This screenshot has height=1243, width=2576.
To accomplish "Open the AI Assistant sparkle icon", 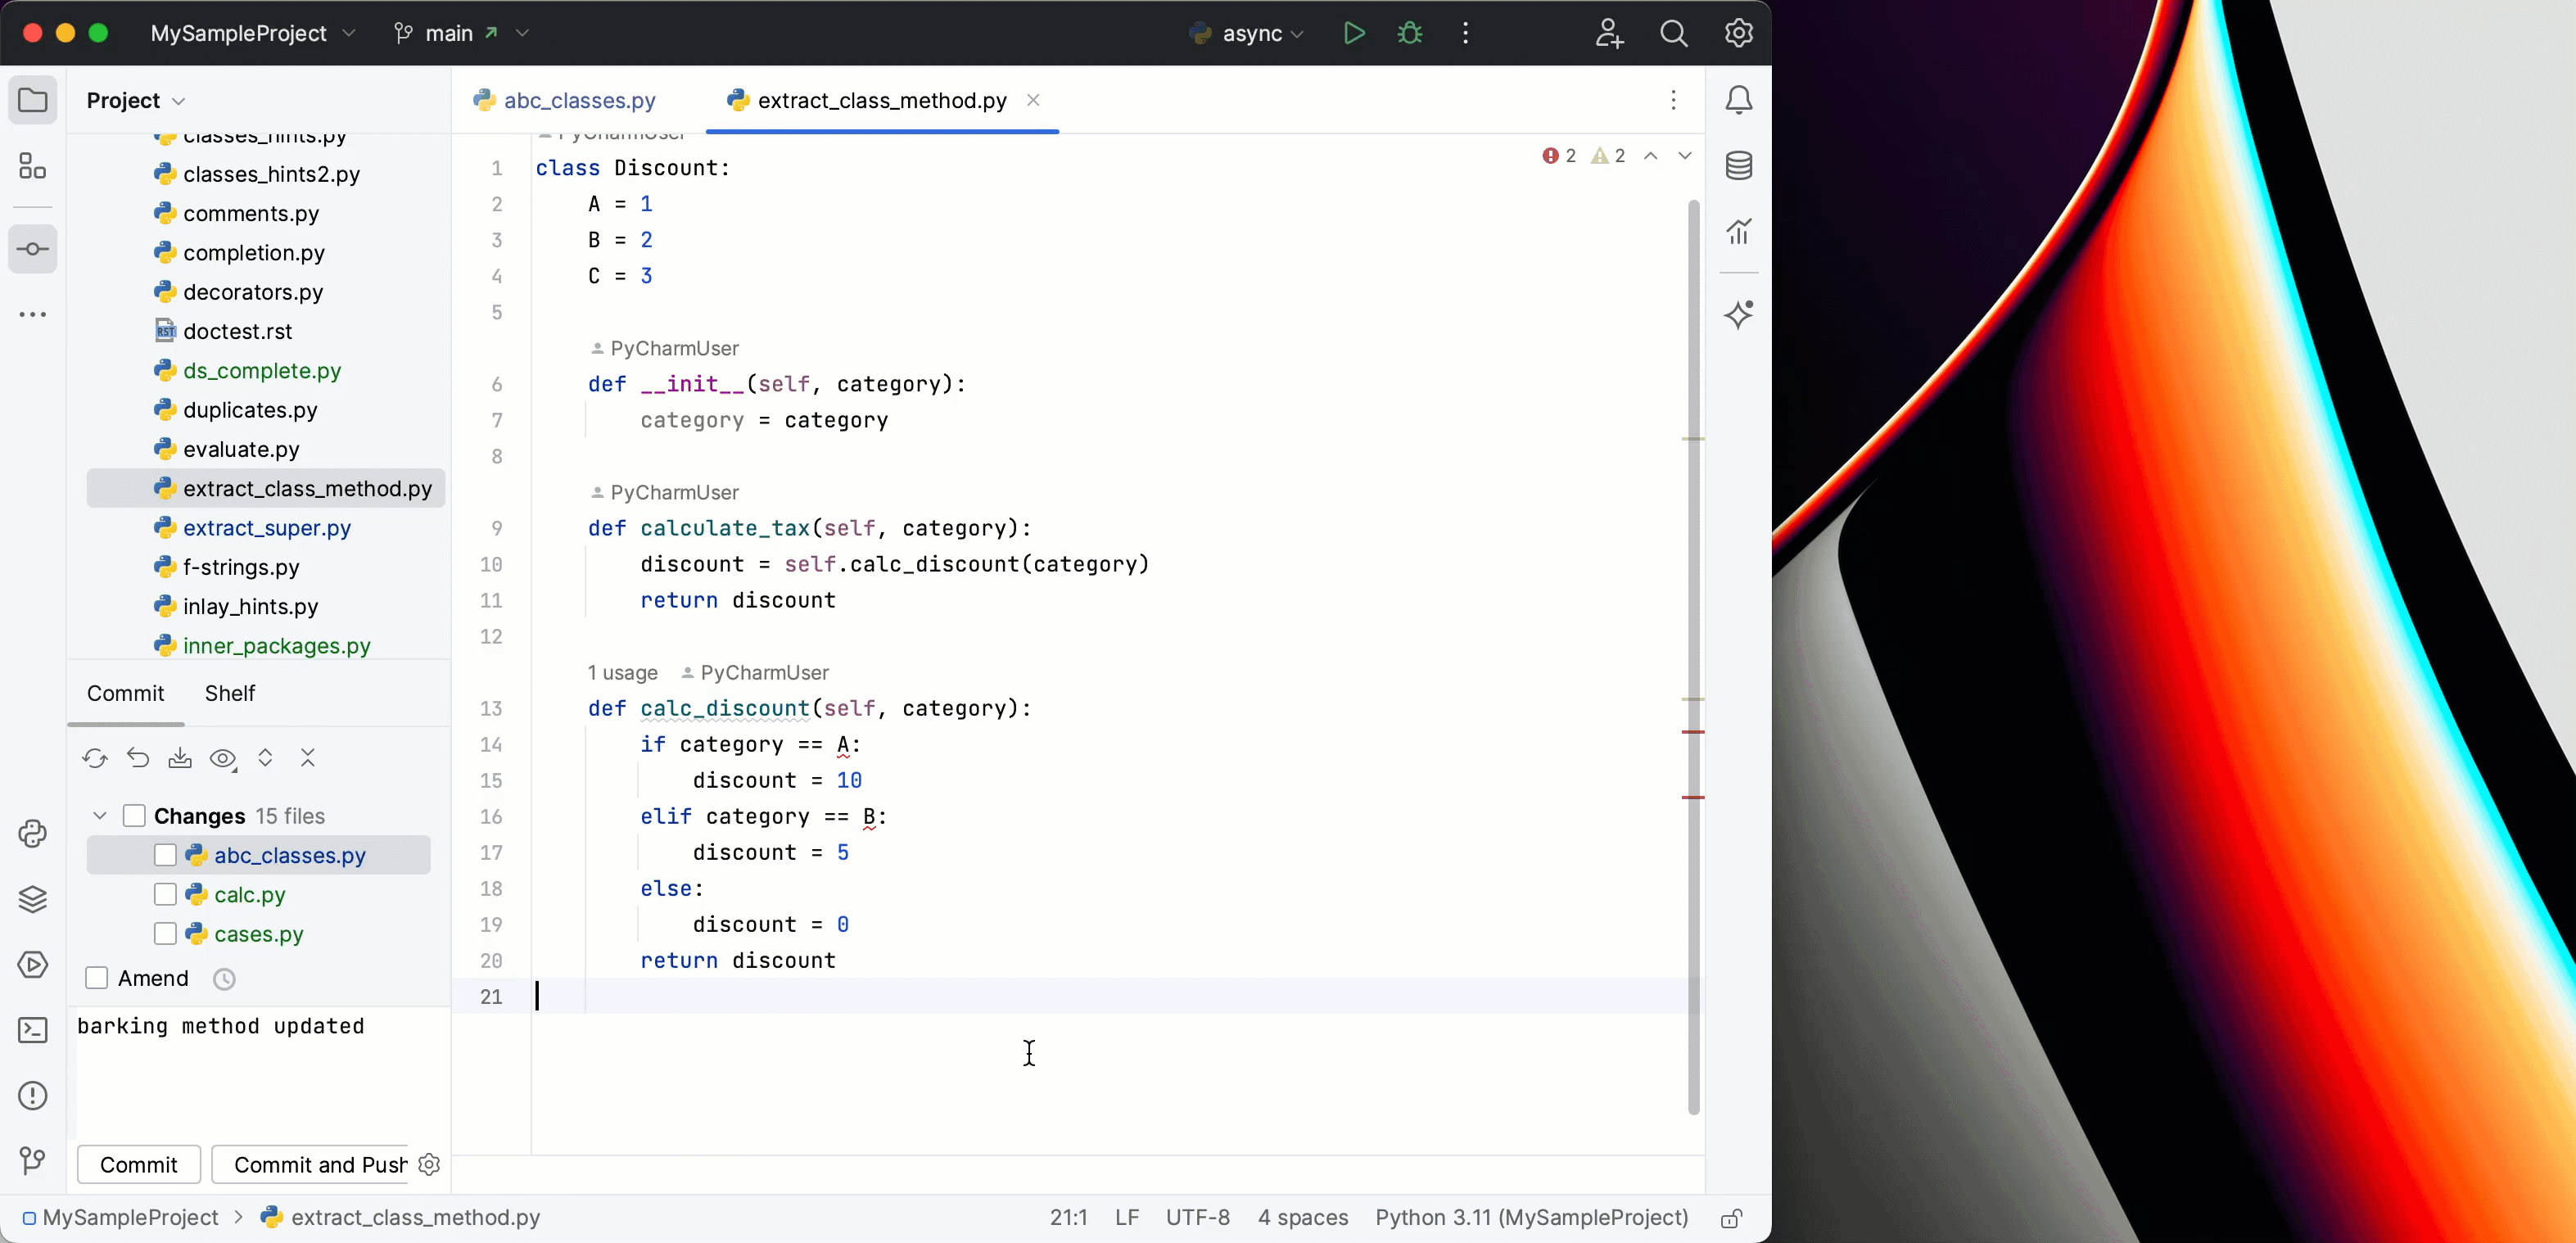I will point(1739,315).
